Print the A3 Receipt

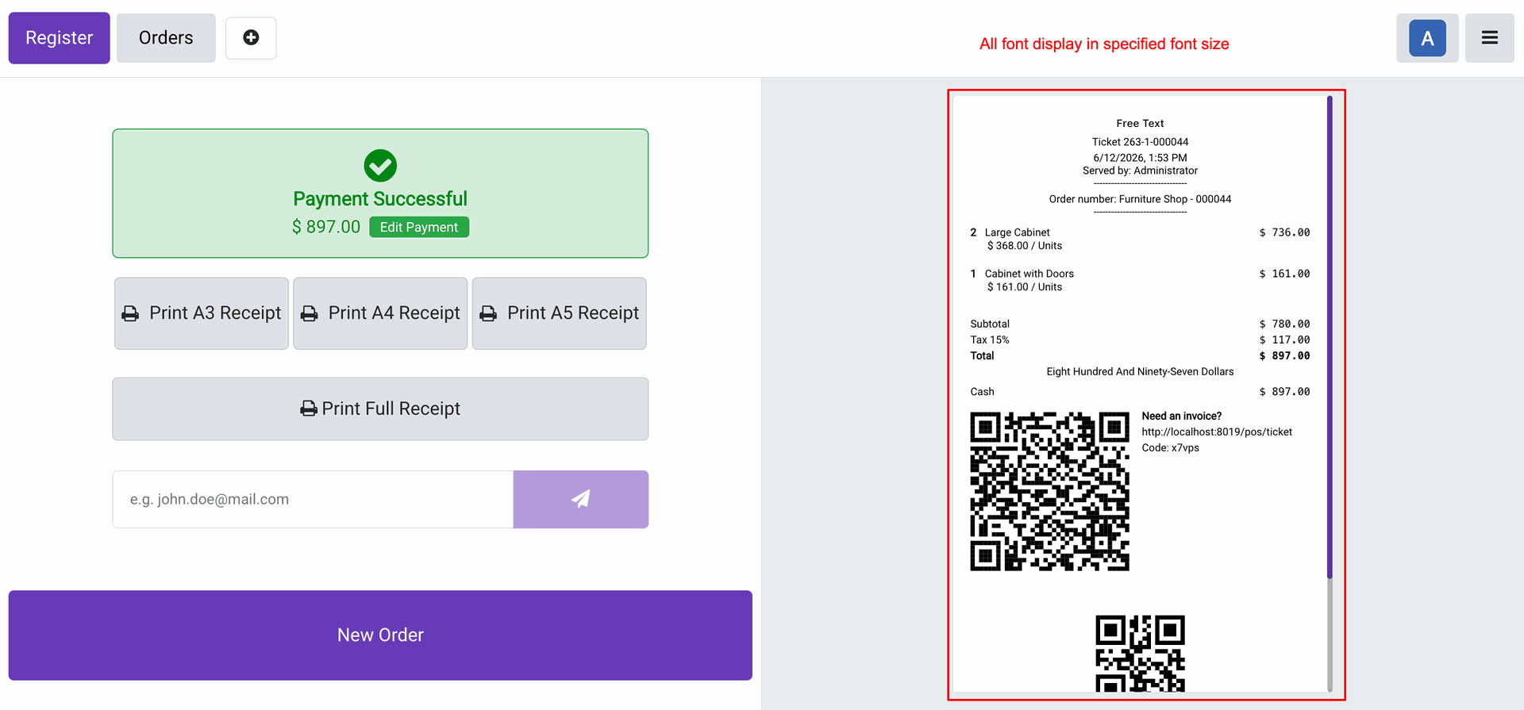pos(202,313)
